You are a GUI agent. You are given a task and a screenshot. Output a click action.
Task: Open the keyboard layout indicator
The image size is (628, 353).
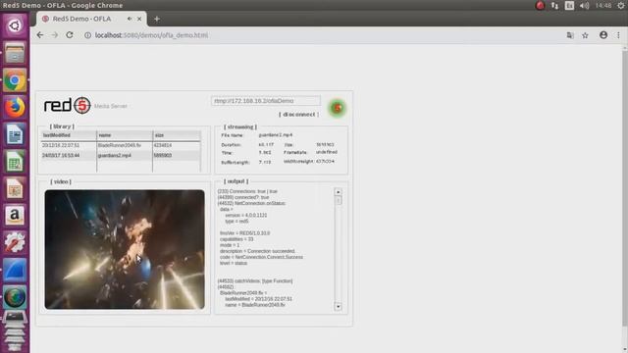pos(569,5)
